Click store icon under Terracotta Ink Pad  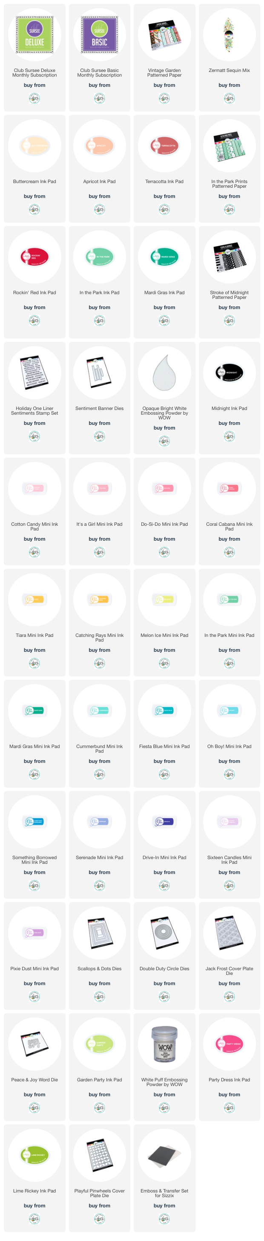(164, 209)
